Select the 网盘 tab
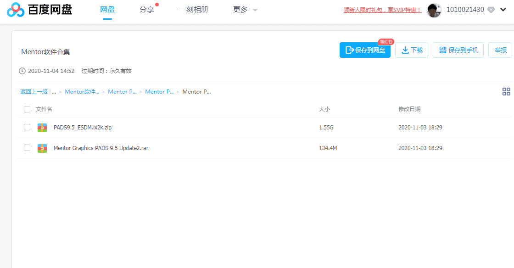The width and height of the screenshot is (514, 268). [107, 10]
